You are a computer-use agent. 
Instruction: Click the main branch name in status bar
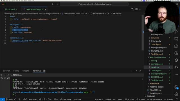click(x=10, y=99)
